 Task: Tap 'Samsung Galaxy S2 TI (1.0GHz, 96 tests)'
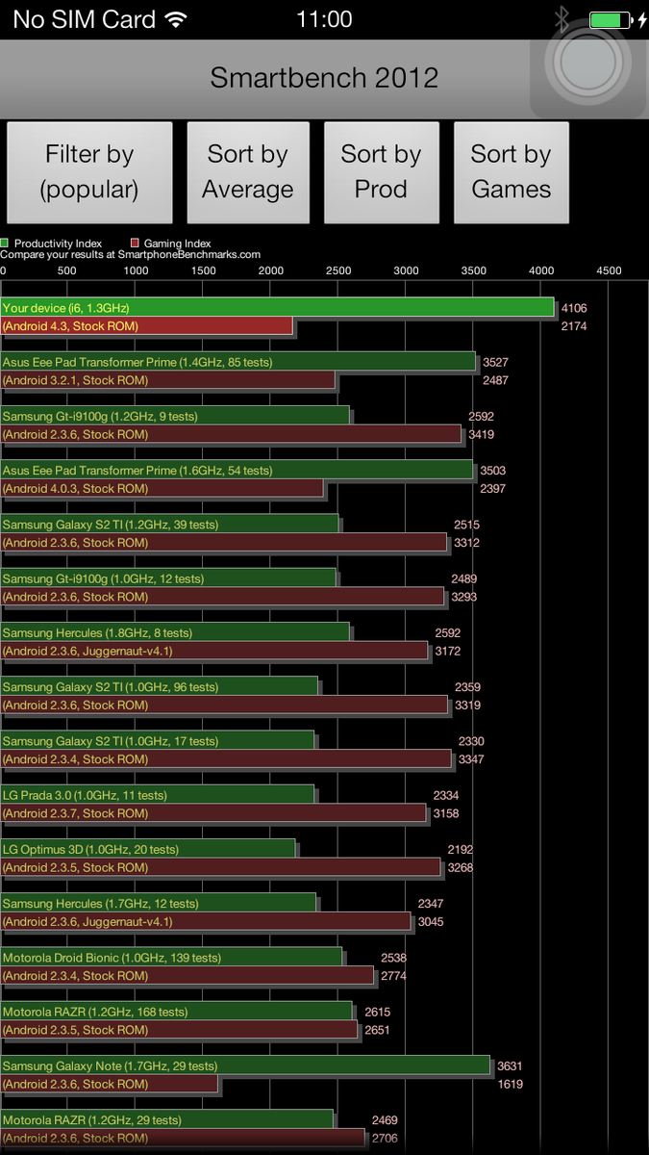(159, 687)
